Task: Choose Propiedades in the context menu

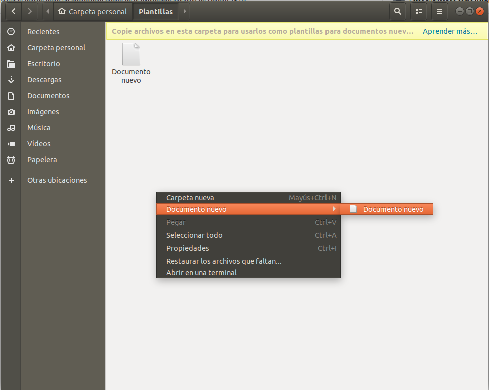Action: (187, 248)
